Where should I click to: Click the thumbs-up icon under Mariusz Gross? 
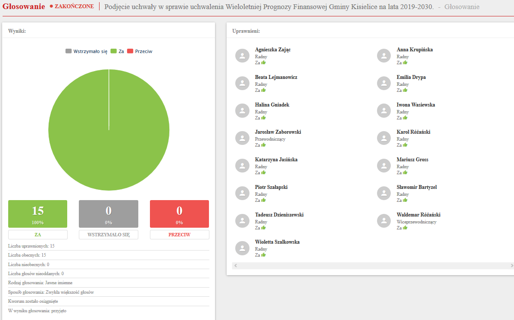(x=405, y=173)
